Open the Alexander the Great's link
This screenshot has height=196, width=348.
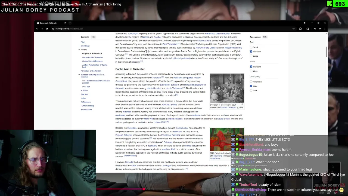point(206,48)
